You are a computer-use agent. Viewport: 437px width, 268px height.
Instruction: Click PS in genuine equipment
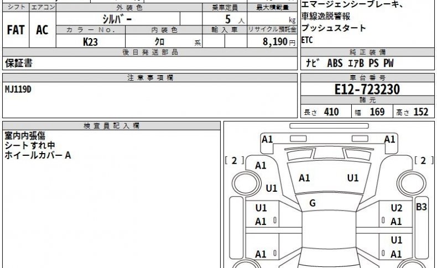373,63
